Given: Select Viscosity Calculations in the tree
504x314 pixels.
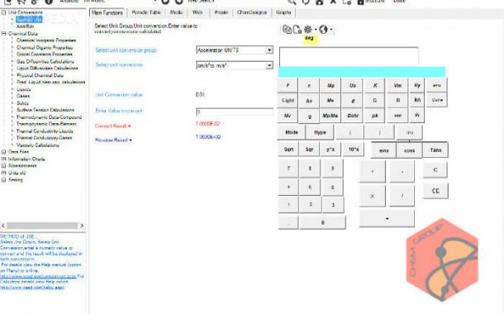Looking at the screenshot, I should click(38, 145).
